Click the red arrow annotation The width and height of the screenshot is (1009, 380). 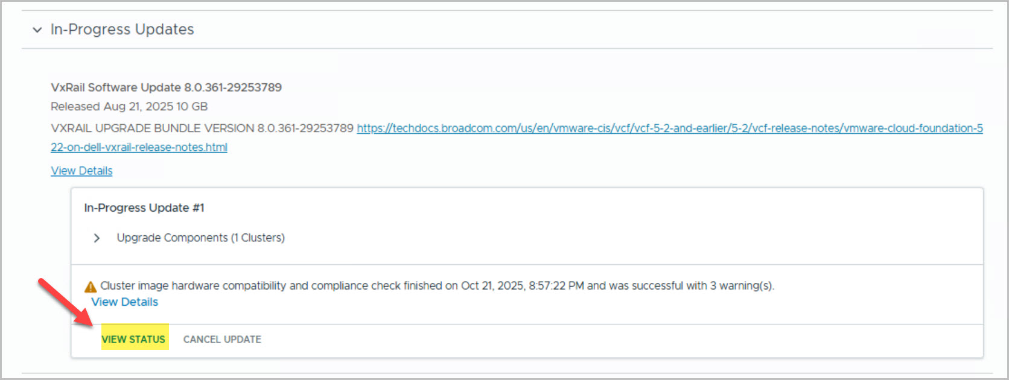point(65,302)
